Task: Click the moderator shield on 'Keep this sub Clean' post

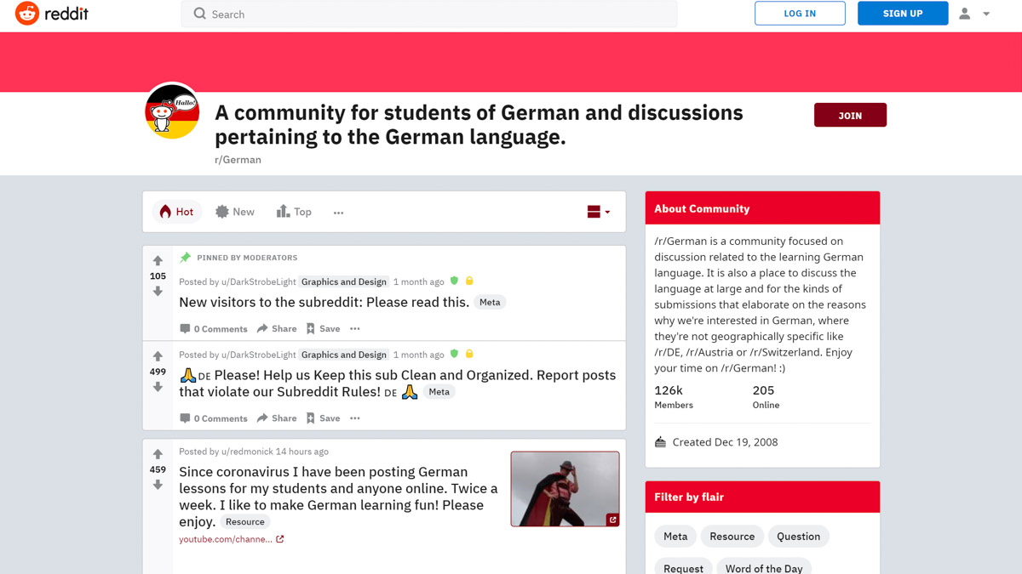Action: 454,355
